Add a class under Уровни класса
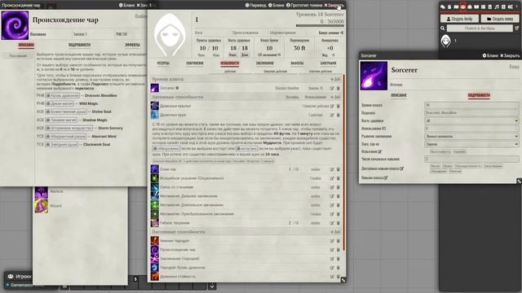Viewport: 522px width, 293px height. point(335,79)
